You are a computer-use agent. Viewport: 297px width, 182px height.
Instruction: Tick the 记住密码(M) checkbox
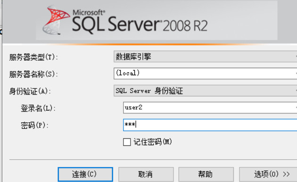pos(127,142)
